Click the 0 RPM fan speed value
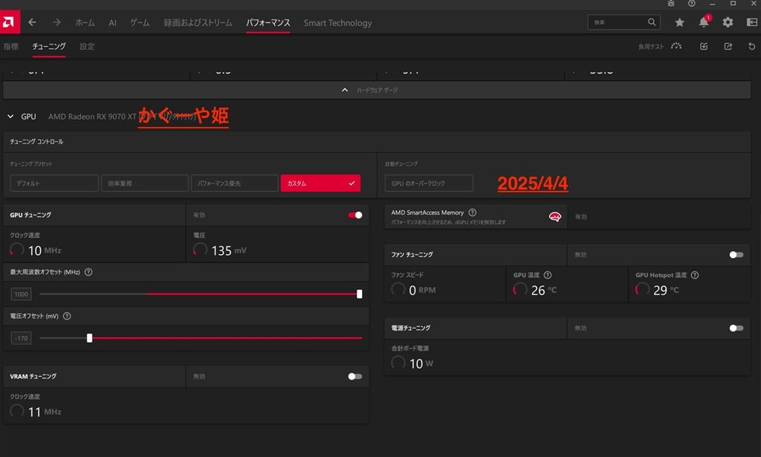 [x=422, y=290]
